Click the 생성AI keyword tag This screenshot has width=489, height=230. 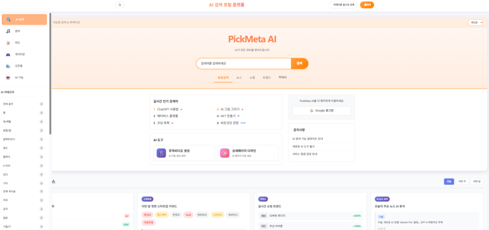147,215
